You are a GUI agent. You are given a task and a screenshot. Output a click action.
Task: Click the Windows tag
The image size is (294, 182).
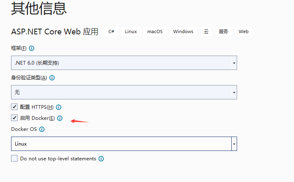tap(183, 31)
